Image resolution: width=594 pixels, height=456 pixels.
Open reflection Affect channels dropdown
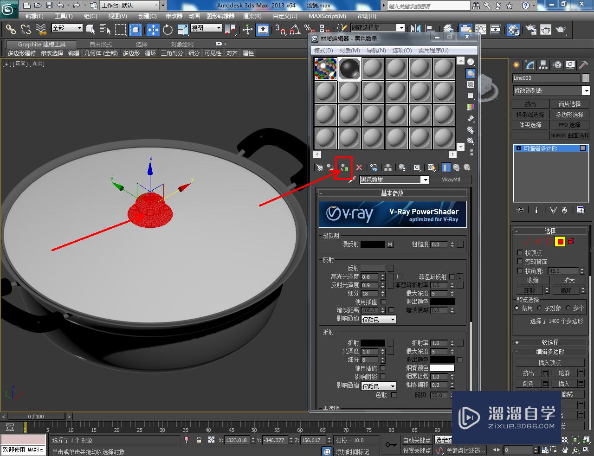click(378, 319)
